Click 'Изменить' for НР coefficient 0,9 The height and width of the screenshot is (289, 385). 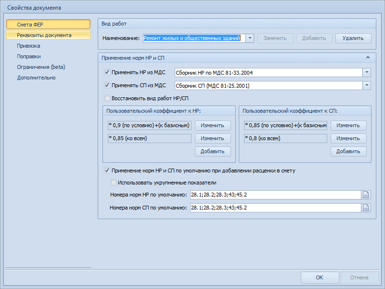[213, 125]
